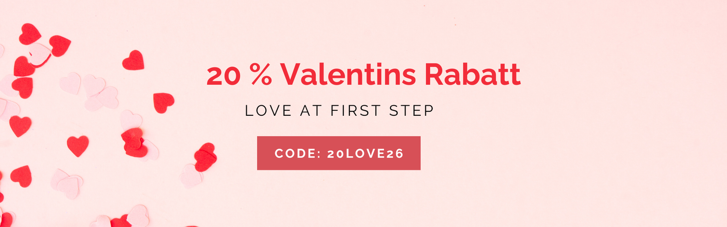Click the CODE: 20LOVE26 button
Viewport: 727px width, 227px height.
click(339, 153)
